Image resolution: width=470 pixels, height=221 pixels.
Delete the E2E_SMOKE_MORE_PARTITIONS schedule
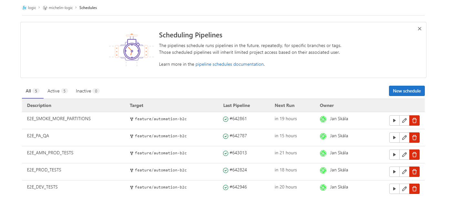pos(414,120)
